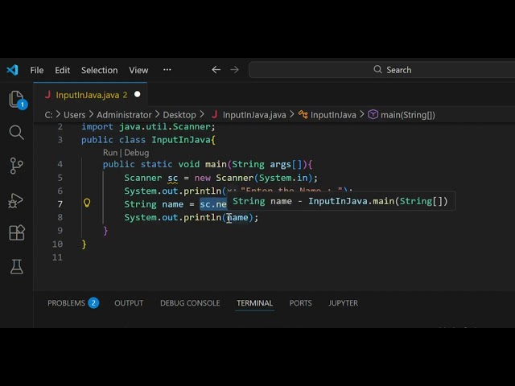Click the Run CodeLens link
This screenshot has height=386, width=515.
[110, 153]
